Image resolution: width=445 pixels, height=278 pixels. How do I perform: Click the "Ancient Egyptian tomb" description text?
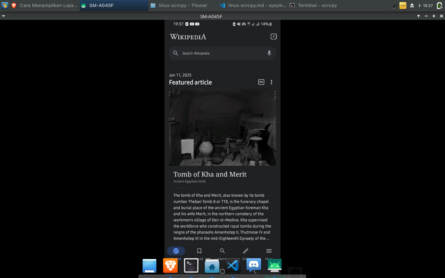click(189, 181)
